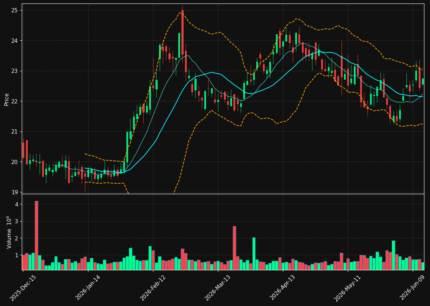Click the 2026-Jun-09 date label
Screen dimensions: 430x306
click(412, 288)
